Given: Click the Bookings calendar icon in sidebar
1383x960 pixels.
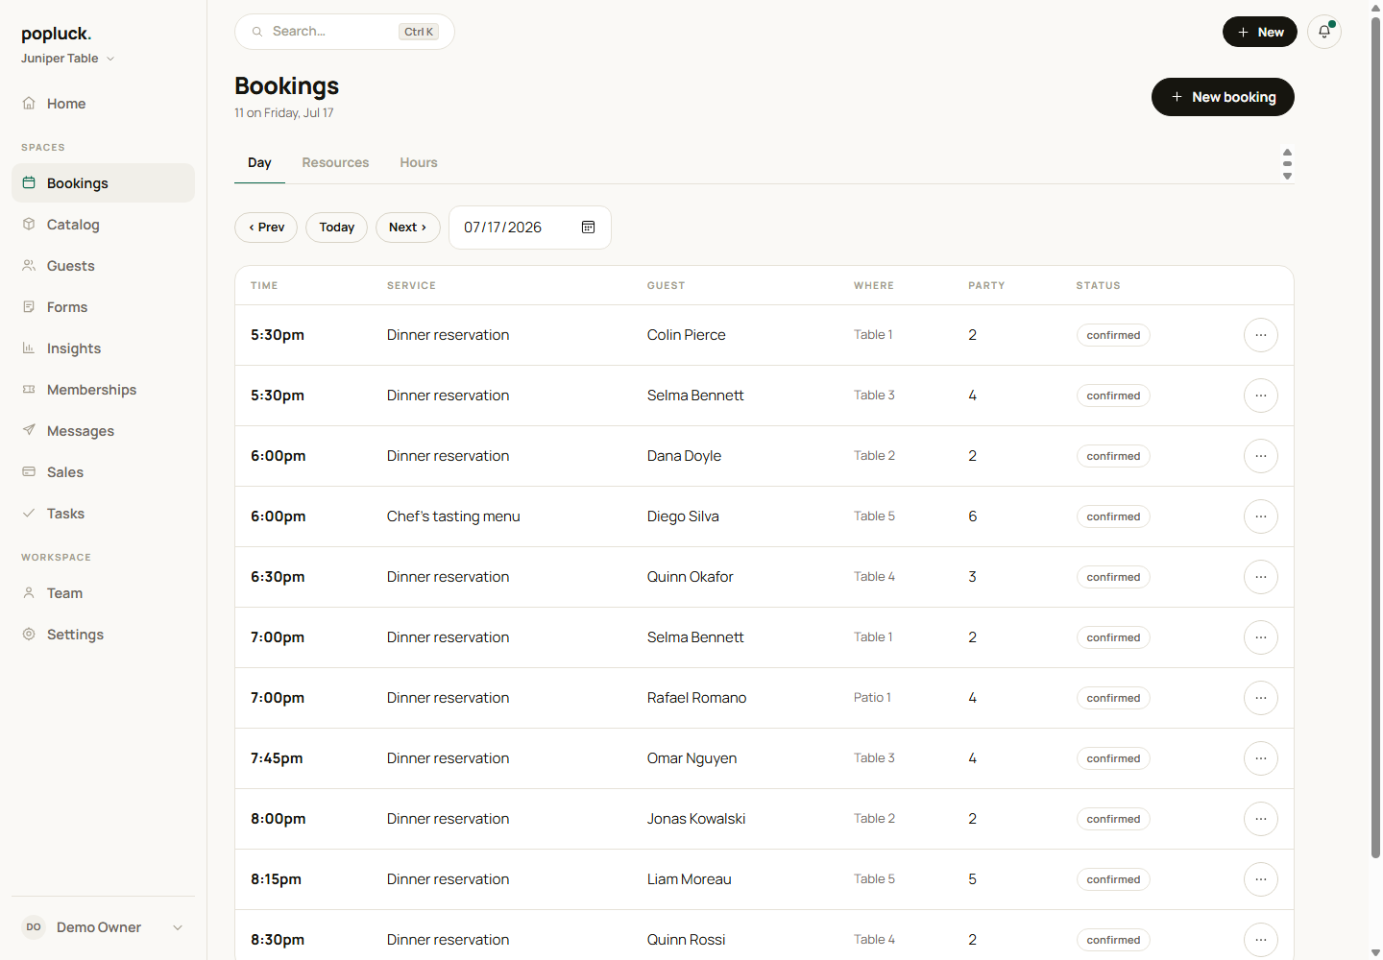Looking at the screenshot, I should (29, 182).
